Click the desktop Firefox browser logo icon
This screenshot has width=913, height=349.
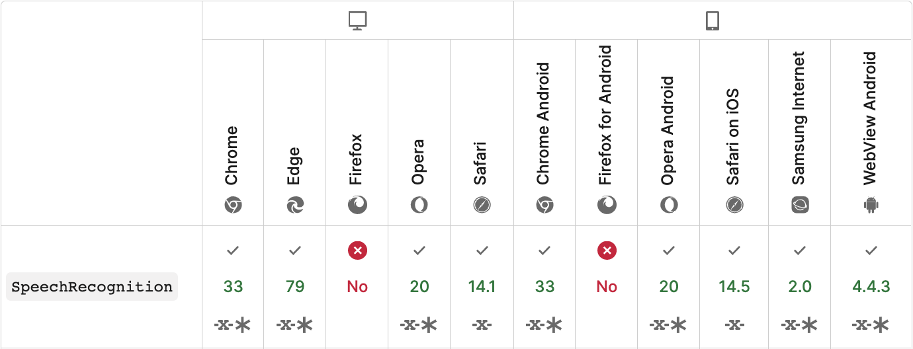pyautogui.click(x=357, y=206)
